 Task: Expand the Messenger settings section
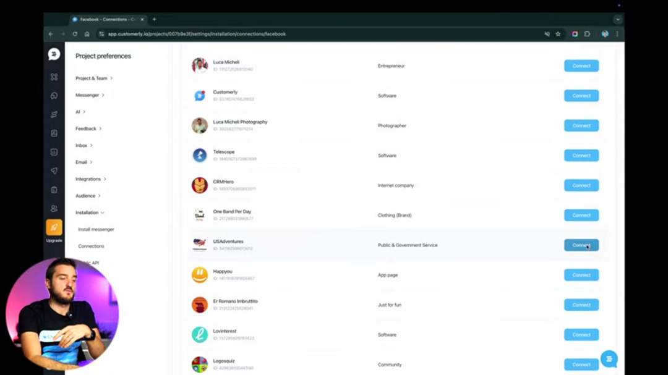point(89,95)
